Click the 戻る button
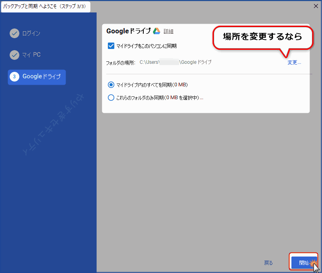 click(268, 263)
